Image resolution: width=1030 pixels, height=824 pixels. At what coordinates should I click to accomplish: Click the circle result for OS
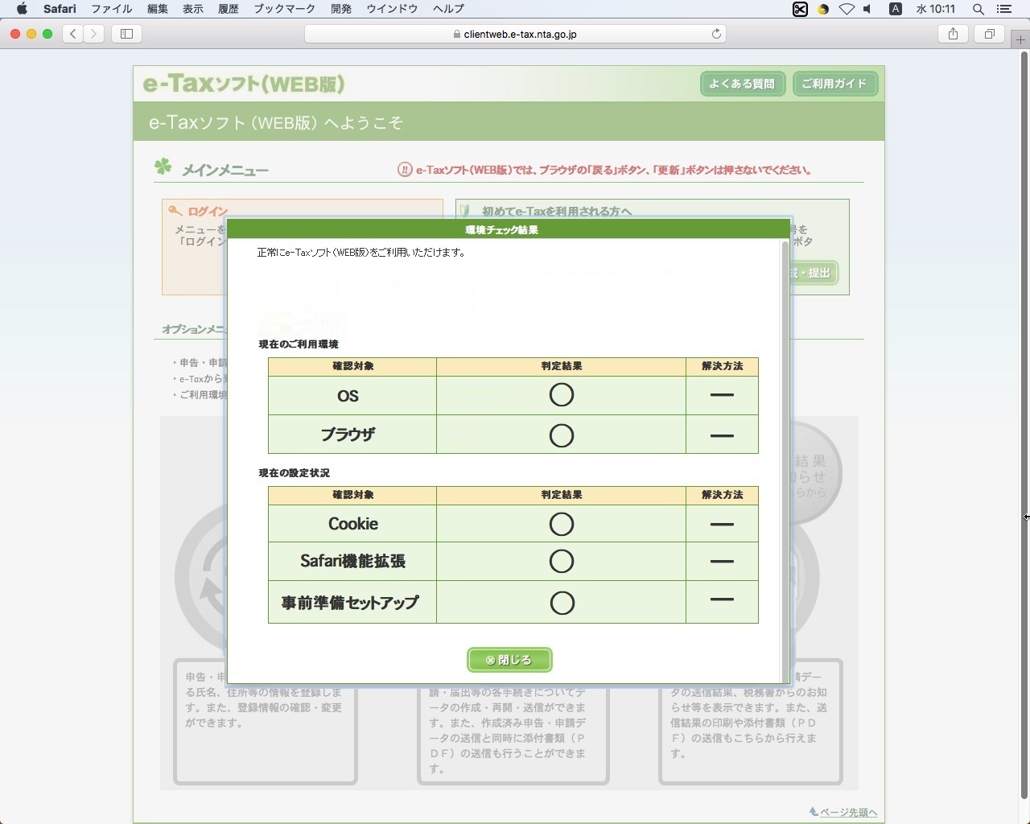(562, 395)
